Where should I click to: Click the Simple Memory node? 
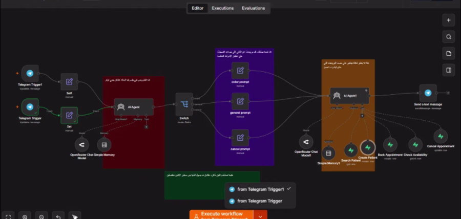pyautogui.click(x=104, y=144)
